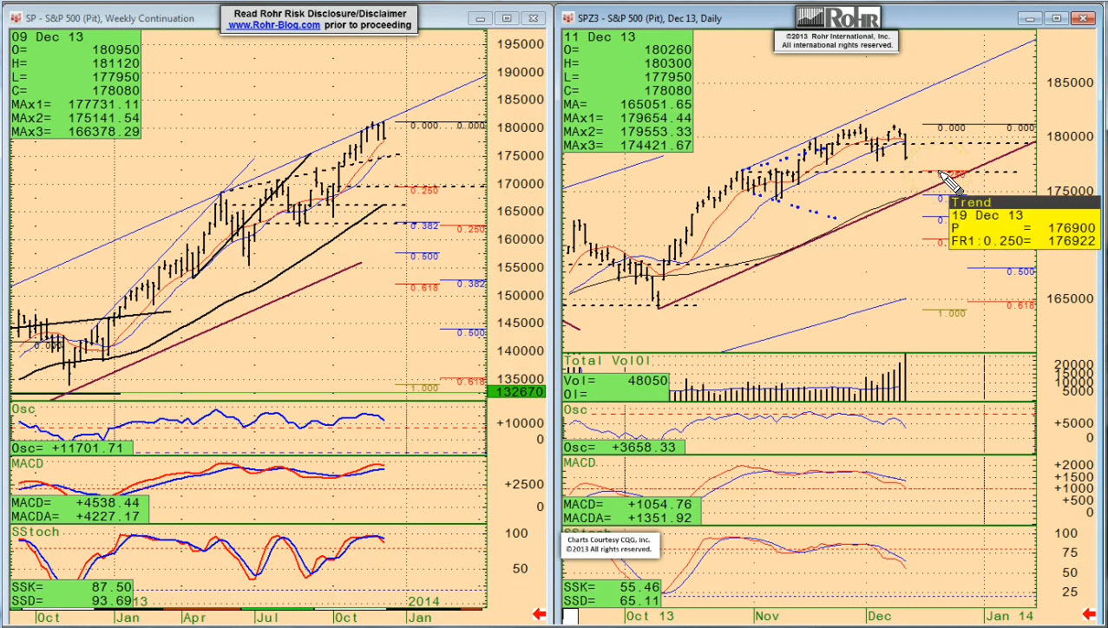Image resolution: width=1108 pixels, height=628 pixels.
Task: Open the www.Rohr-Blog.com link
Action: click(x=274, y=25)
